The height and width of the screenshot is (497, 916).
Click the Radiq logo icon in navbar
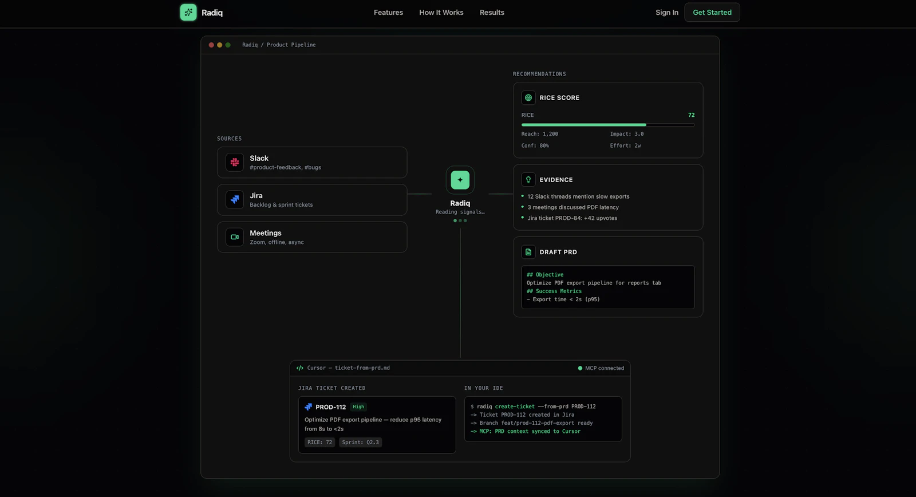188,13
